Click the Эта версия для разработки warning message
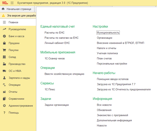 pos(21,16)
